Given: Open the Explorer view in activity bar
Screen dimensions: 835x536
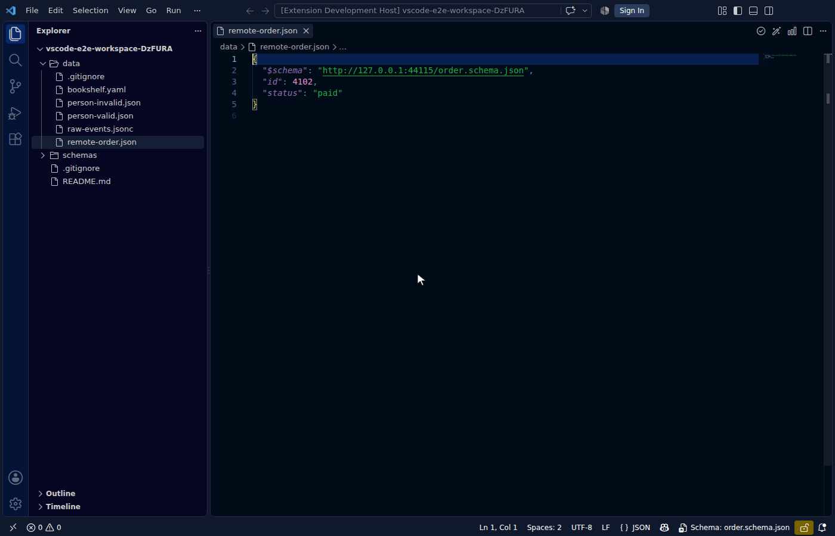Looking at the screenshot, I should pos(16,34).
